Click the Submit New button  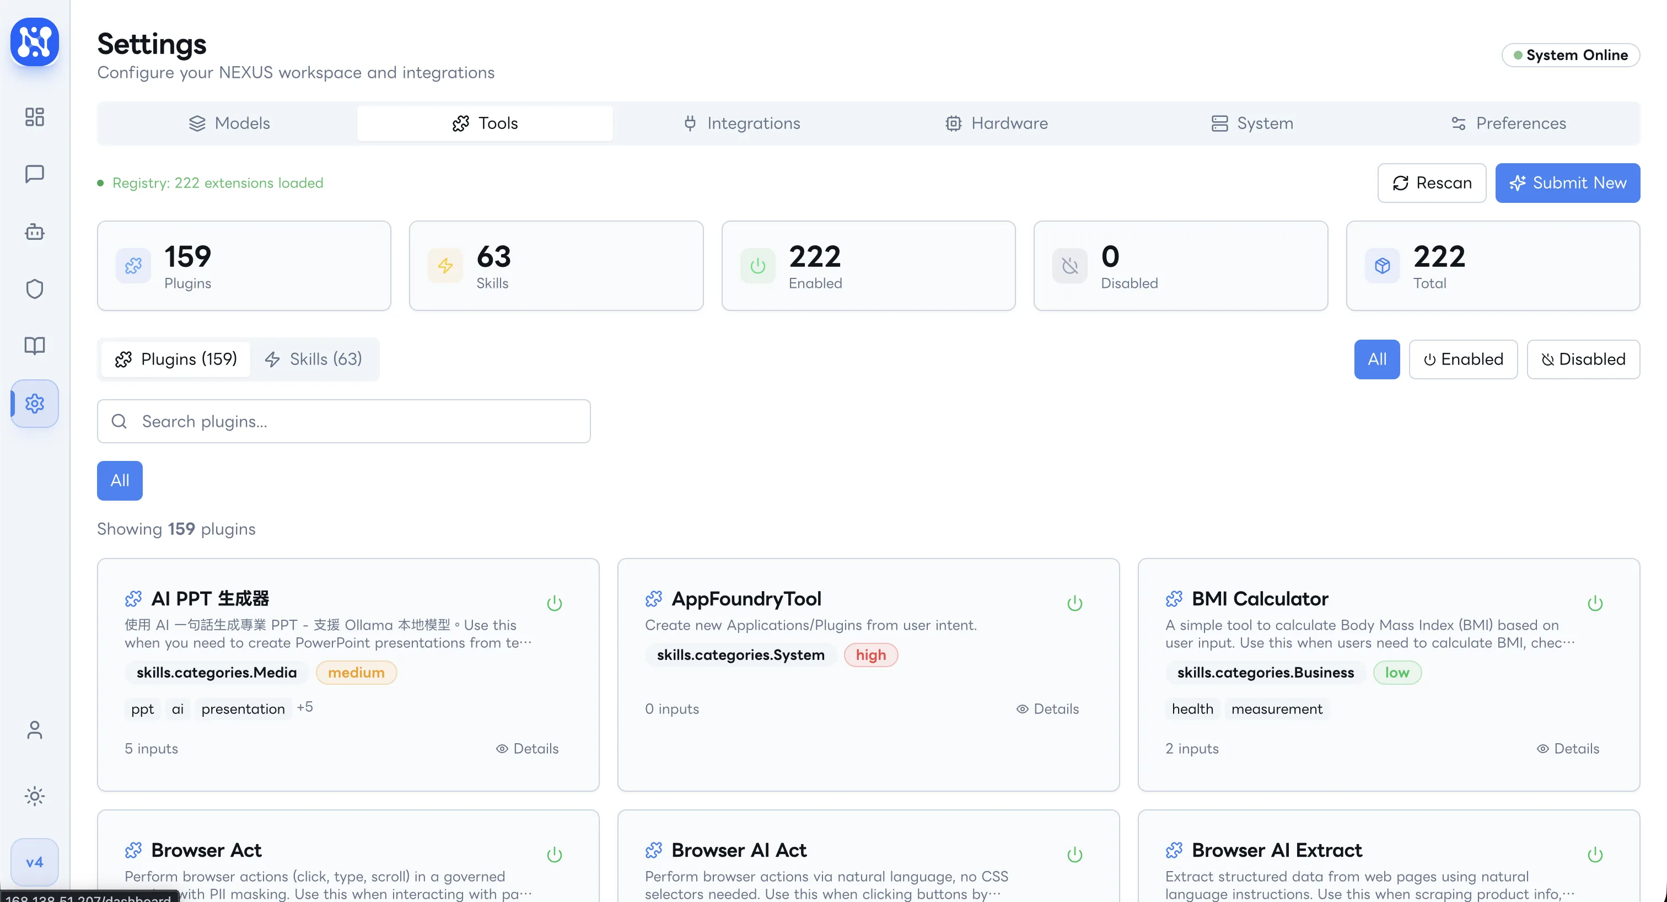pos(1567,183)
